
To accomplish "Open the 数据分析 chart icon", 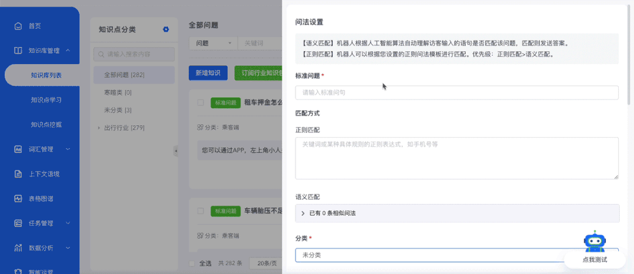I will 18,248.
